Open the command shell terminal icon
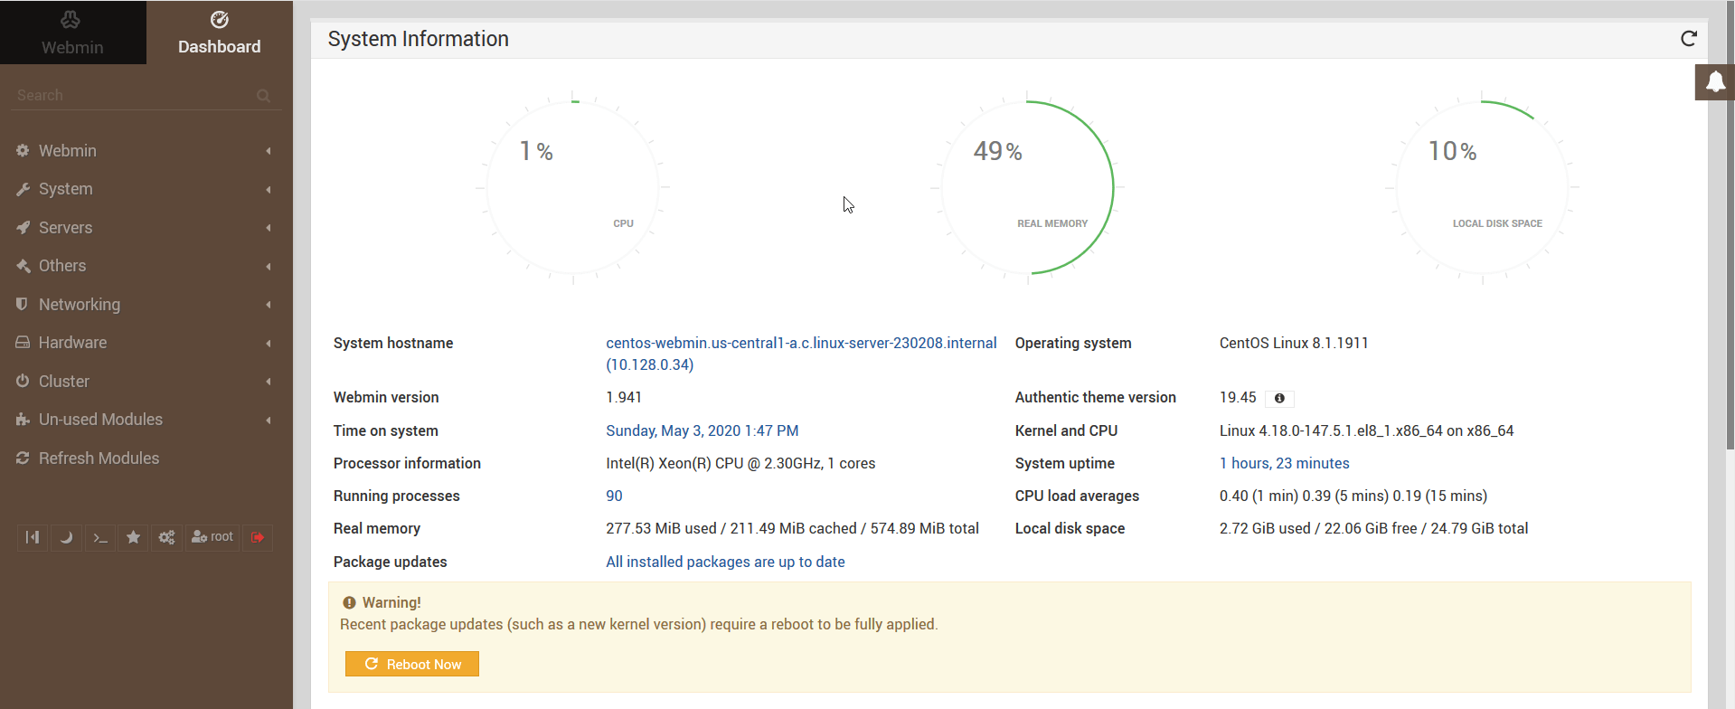Screen dimensions: 1735x709 (x=100, y=537)
